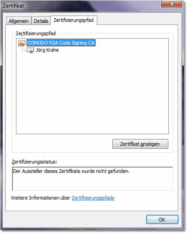Click empty tab strip area right of Zertifizierungspfad
This screenshot has width=187, height=233.
point(137,20)
